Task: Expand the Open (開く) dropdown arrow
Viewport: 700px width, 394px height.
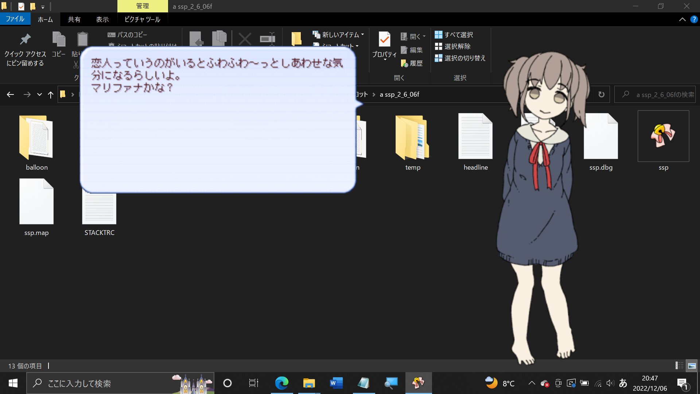Action: pos(424,36)
